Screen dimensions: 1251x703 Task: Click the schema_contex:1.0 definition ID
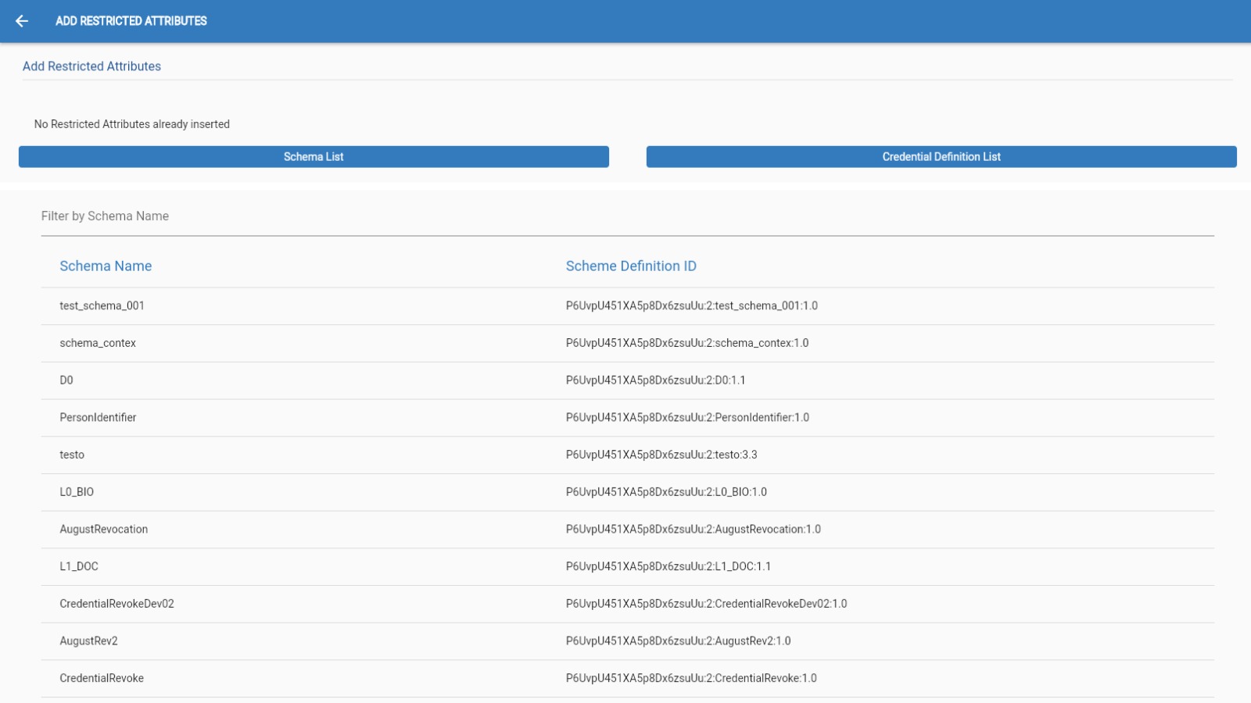[687, 343]
